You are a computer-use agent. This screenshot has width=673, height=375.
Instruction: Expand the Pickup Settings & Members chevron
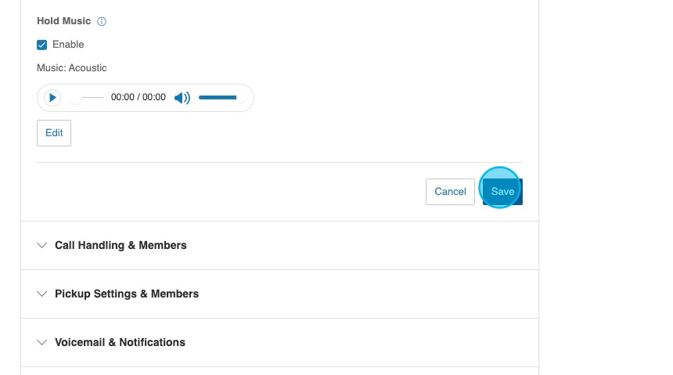[x=42, y=294]
